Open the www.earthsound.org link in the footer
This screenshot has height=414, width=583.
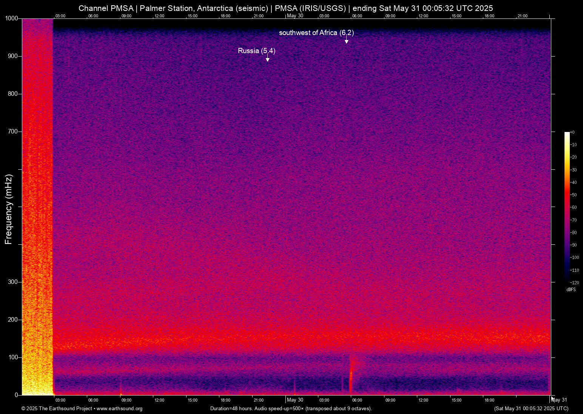[119, 409]
